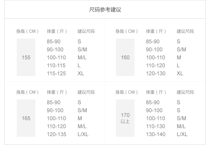
Task: Click the 110-130 weight range
Action: [156, 126]
